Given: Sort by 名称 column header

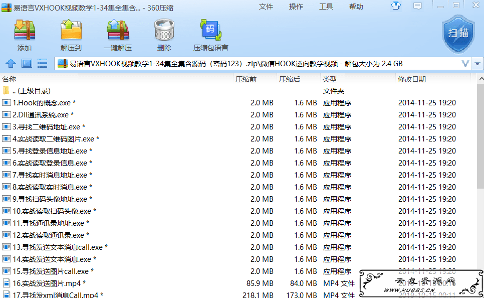Looking at the screenshot, I should pos(9,79).
